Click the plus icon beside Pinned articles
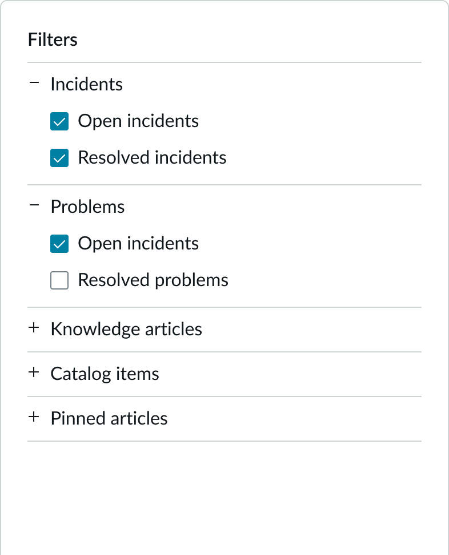449x555 pixels. pyautogui.click(x=35, y=418)
